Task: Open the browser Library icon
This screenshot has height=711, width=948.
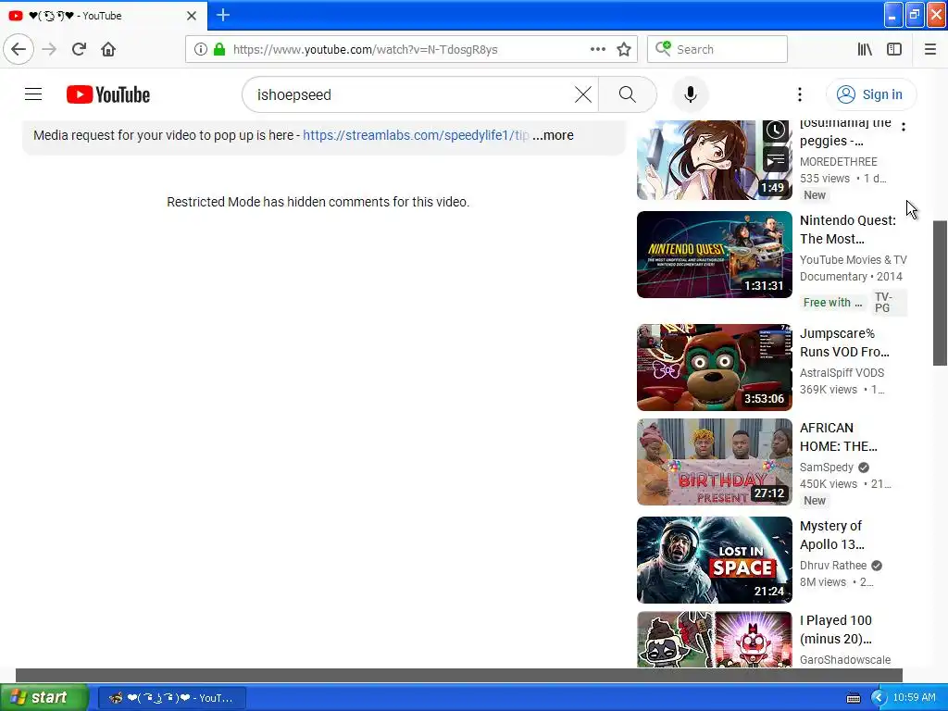Action: (865, 49)
